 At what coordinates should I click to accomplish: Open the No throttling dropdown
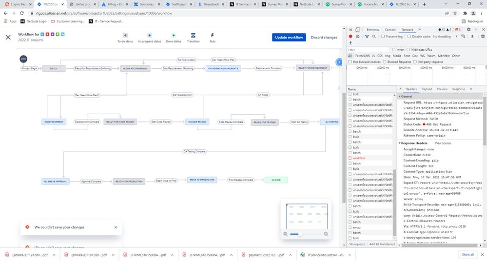click(445, 37)
